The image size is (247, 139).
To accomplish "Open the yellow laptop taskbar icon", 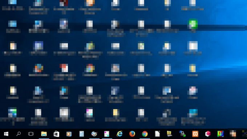I will pyautogui.click(x=170, y=134).
